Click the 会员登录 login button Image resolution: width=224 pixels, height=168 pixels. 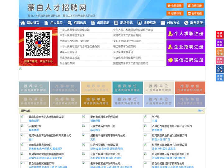point(175,6)
